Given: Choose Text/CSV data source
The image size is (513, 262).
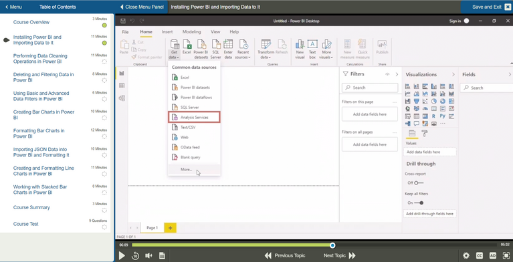Looking at the screenshot, I should point(195,127).
